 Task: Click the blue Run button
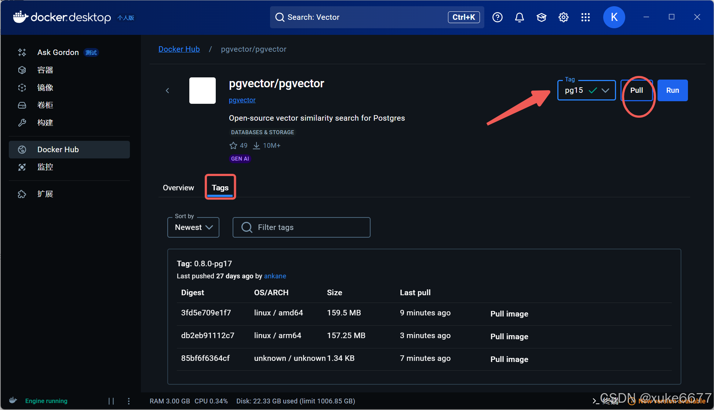click(x=673, y=90)
